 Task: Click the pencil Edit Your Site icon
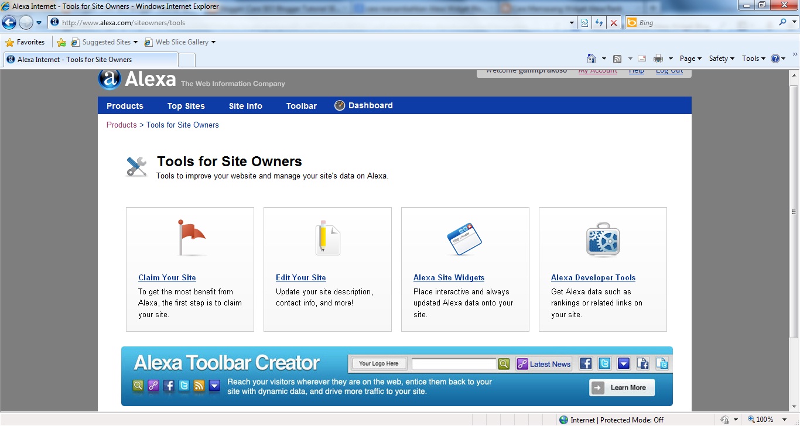327,238
